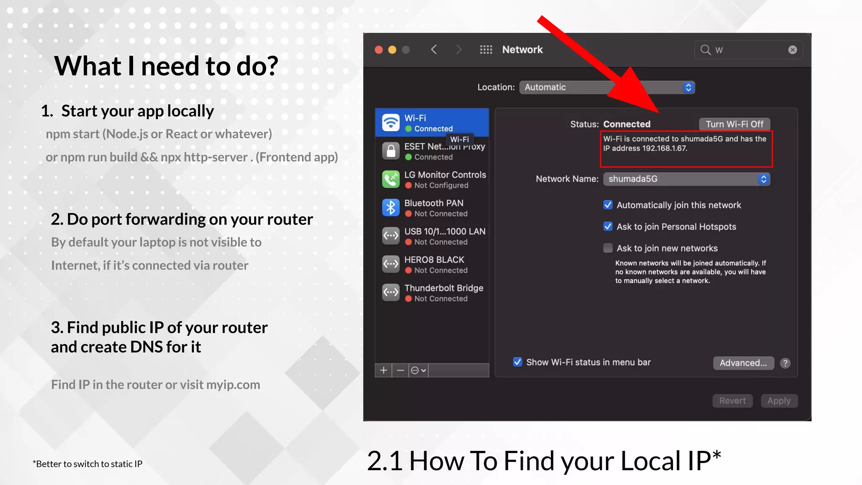
Task: Turn Wi-Fi Off
Action: pyautogui.click(x=734, y=124)
